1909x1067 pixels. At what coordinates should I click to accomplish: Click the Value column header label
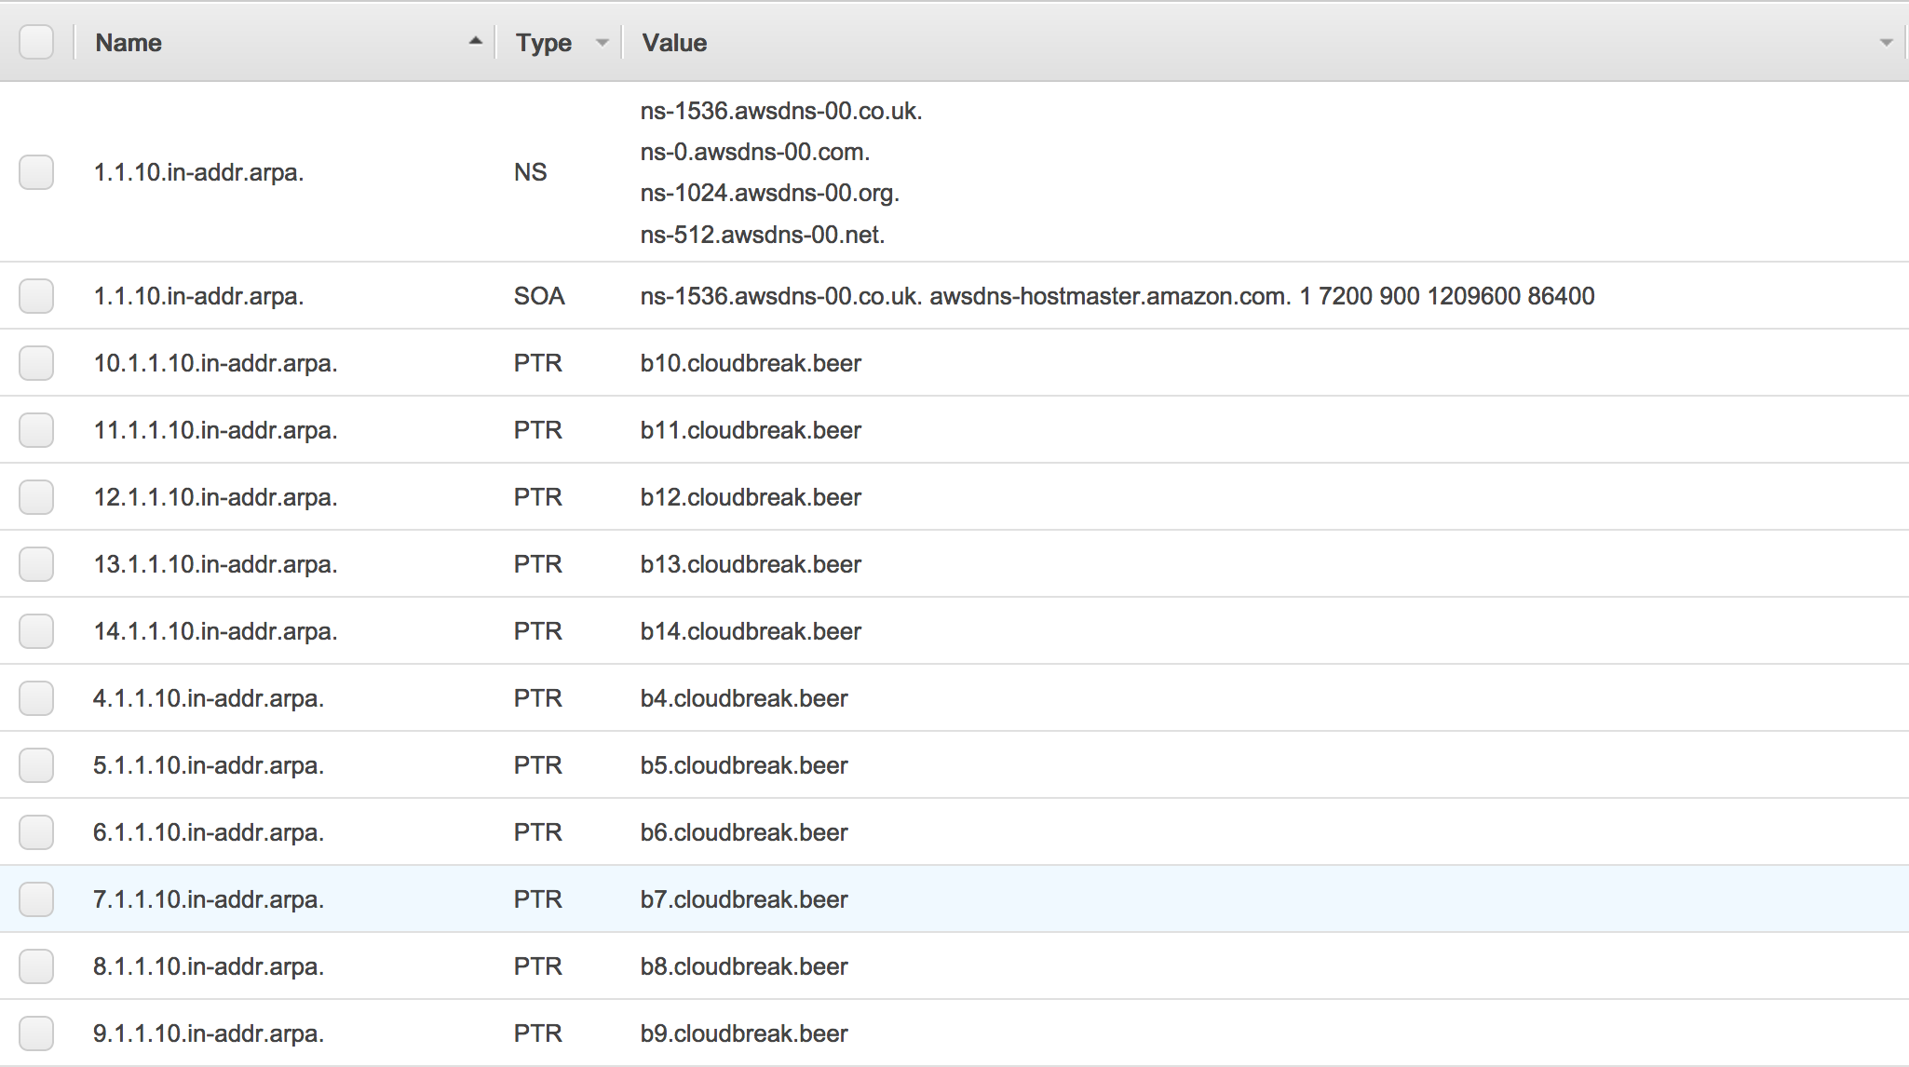click(x=674, y=43)
